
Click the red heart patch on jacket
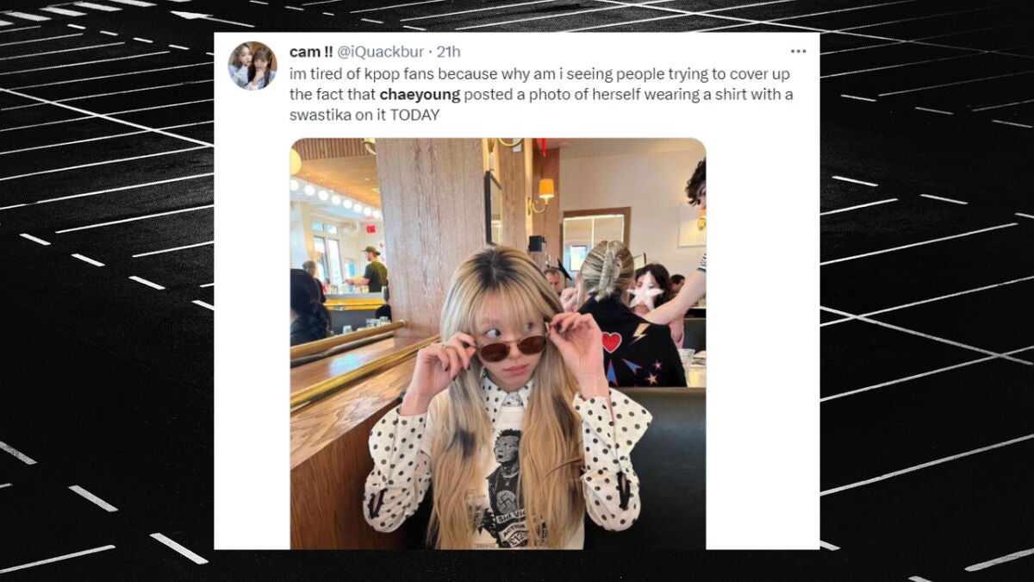point(611,341)
